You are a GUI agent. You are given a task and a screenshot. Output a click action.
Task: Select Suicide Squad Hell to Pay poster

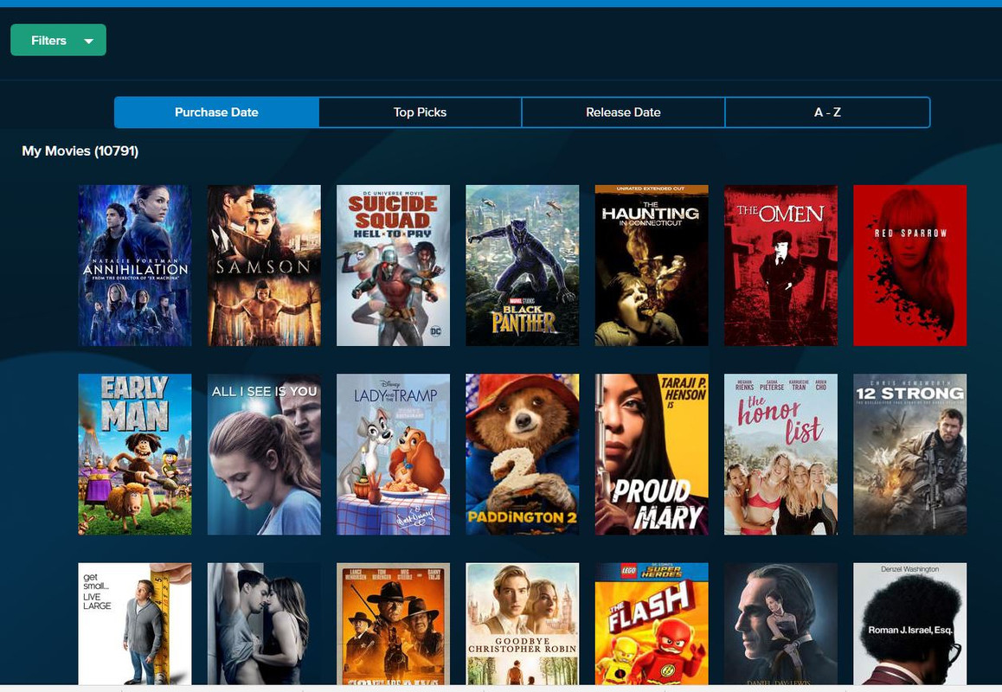click(x=393, y=266)
